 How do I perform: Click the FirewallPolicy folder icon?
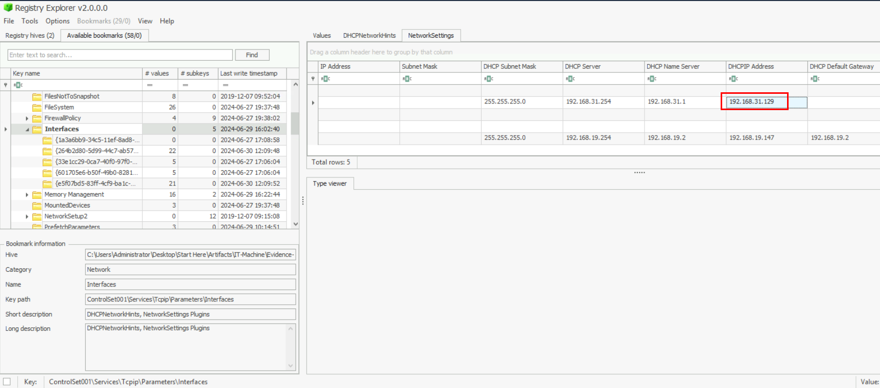[x=37, y=118]
